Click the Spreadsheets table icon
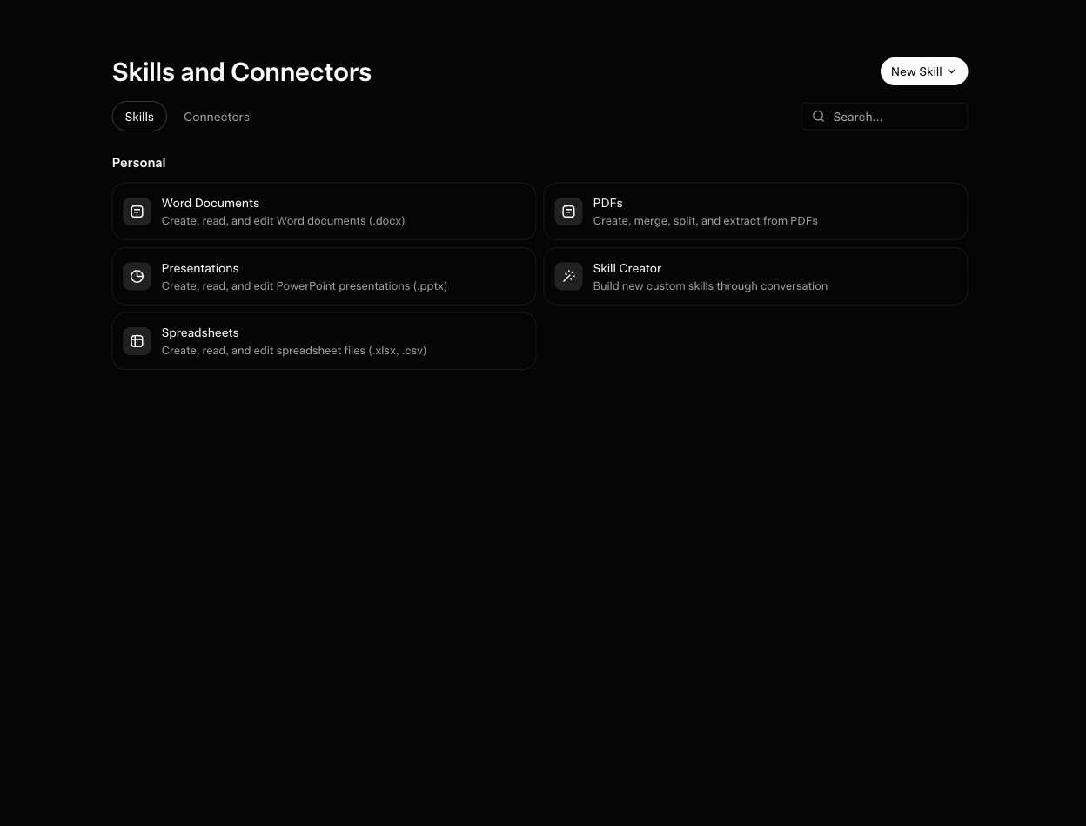1086x826 pixels. (x=137, y=341)
